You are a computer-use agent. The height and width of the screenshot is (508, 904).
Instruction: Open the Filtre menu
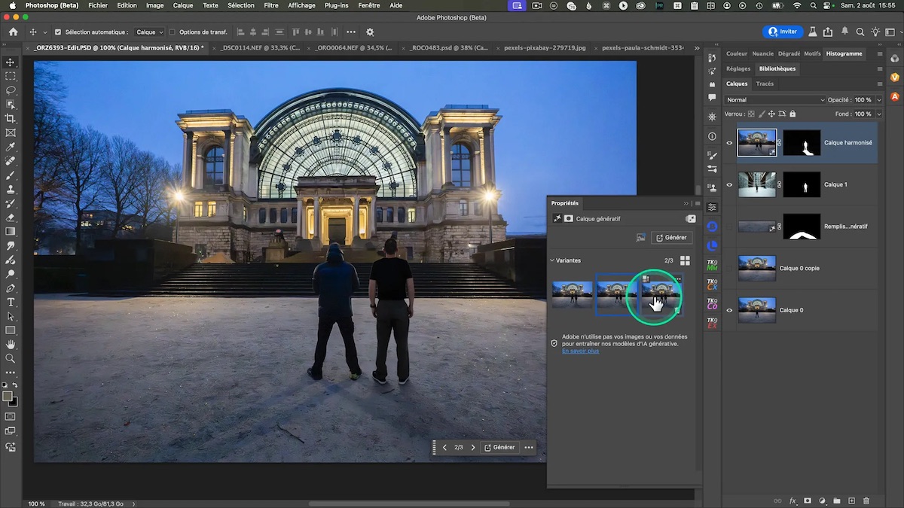[271, 5]
